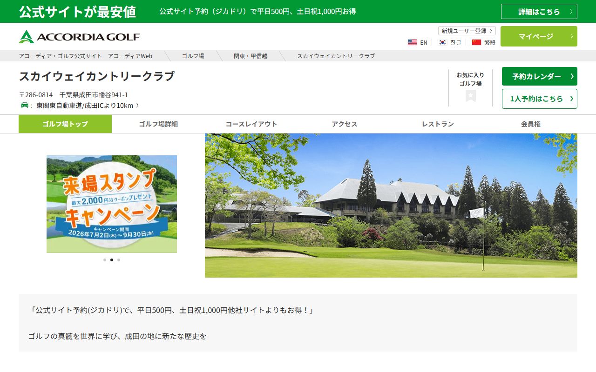This screenshot has height=372, width=596.
Task: Open 予約カレンダー button
Action: 540,76
